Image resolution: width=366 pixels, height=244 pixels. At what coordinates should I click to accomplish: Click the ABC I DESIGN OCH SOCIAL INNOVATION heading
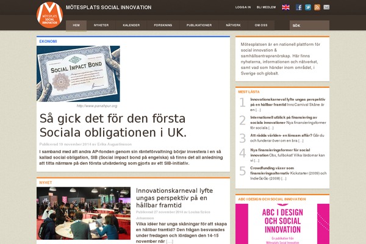272,199
